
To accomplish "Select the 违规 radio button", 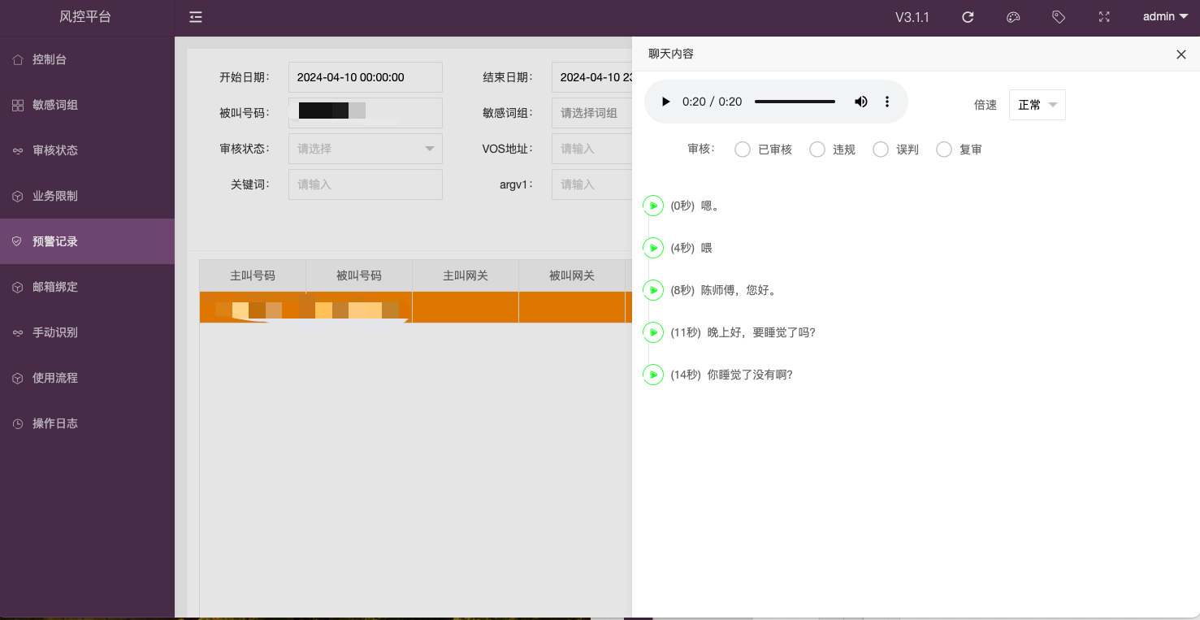I will click(x=817, y=150).
